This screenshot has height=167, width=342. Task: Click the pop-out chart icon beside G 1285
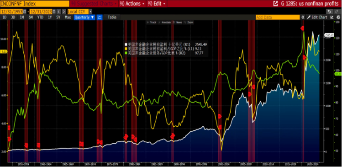[275, 4]
